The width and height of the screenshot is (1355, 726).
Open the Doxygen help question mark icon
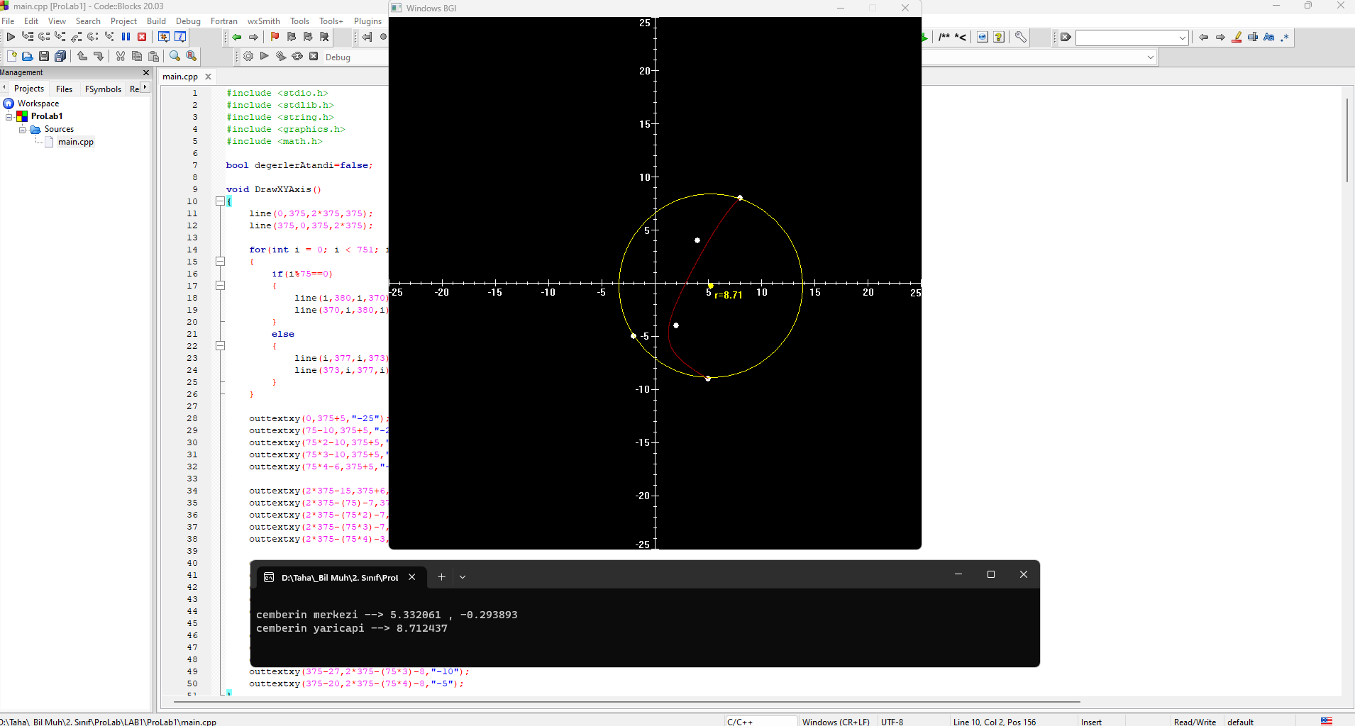tap(999, 37)
